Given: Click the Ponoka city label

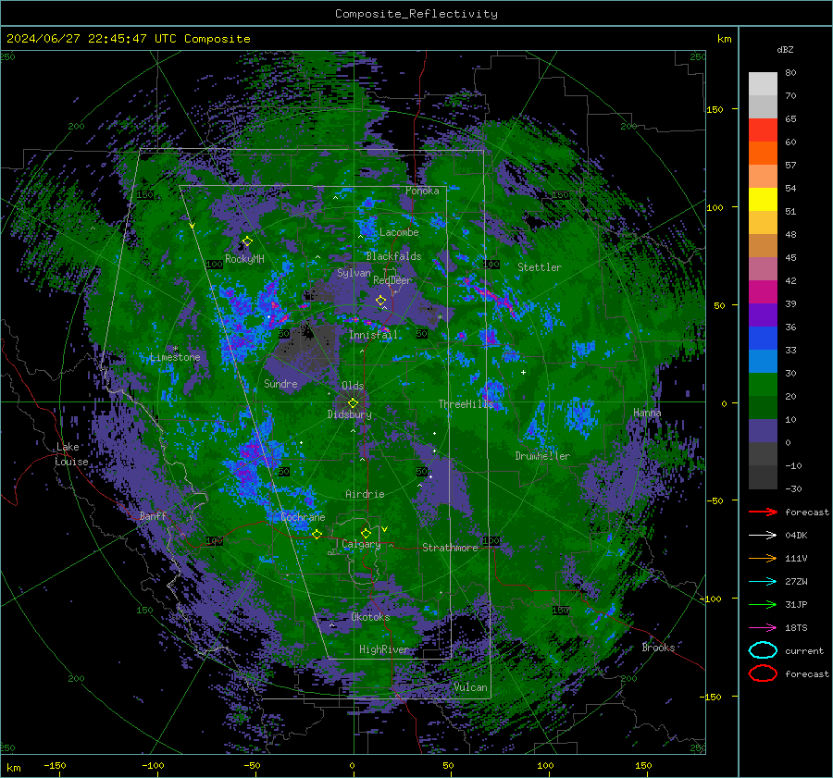Looking at the screenshot, I should [422, 191].
